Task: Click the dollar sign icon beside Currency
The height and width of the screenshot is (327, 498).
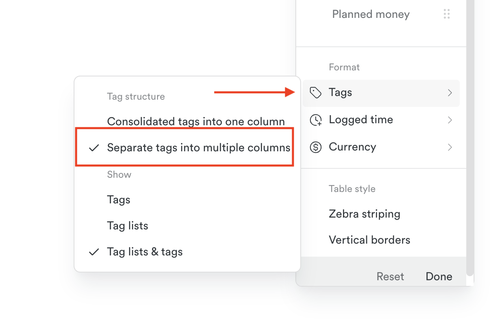Action: pyautogui.click(x=316, y=147)
